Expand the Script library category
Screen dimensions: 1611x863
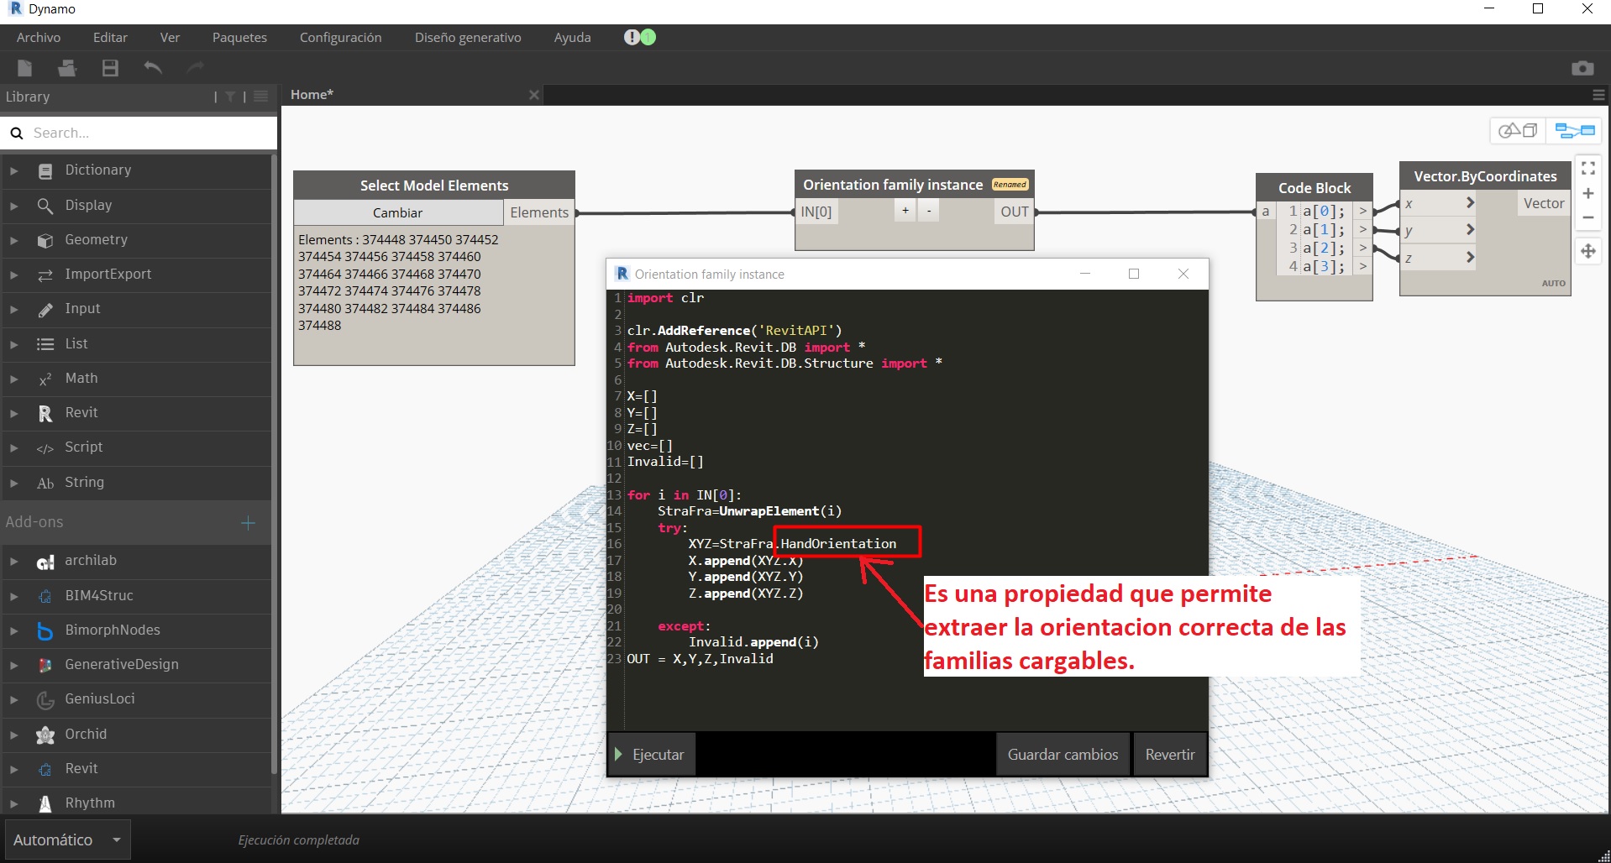(x=13, y=447)
